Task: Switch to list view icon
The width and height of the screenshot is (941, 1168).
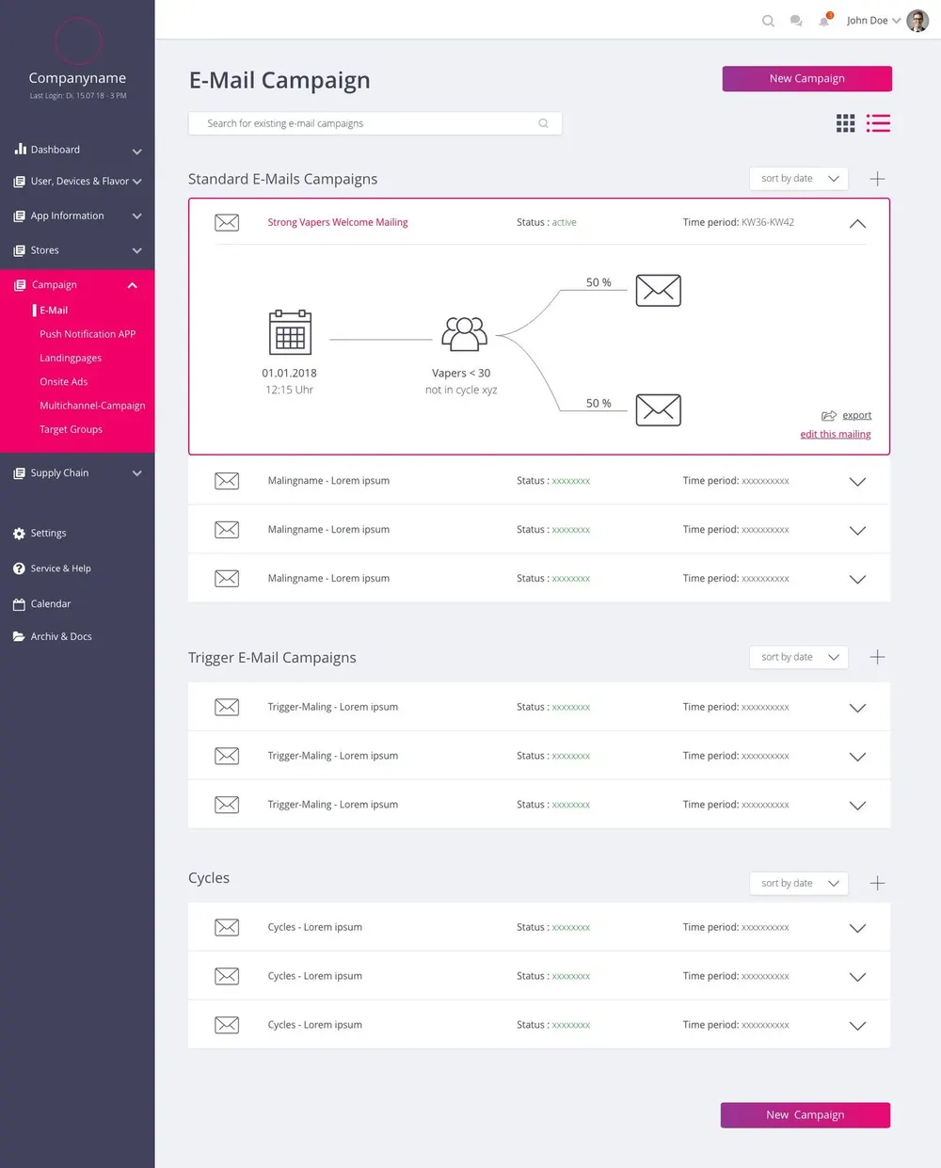Action: [x=879, y=123]
